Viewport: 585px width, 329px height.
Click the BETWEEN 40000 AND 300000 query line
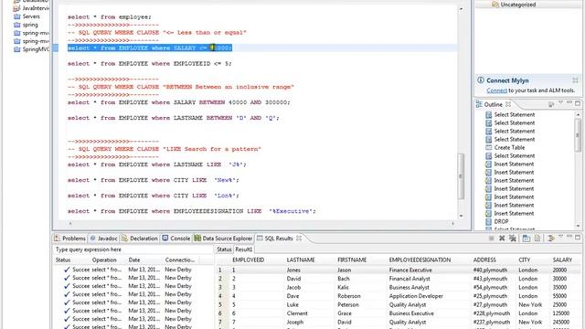point(178,102)
